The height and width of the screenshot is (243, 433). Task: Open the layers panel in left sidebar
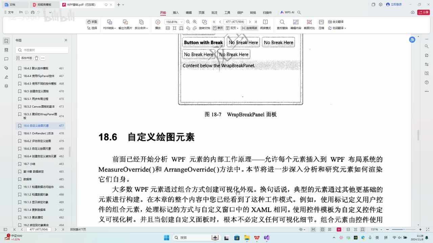point(6,86)
